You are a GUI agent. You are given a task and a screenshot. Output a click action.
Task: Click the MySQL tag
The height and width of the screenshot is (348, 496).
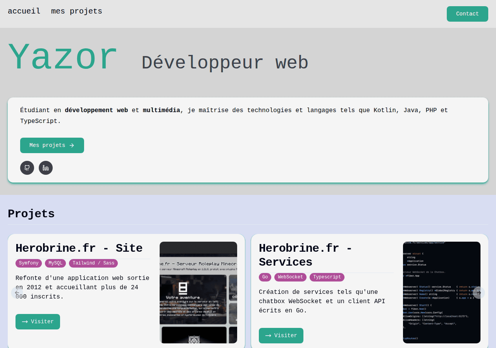[55, 263]
